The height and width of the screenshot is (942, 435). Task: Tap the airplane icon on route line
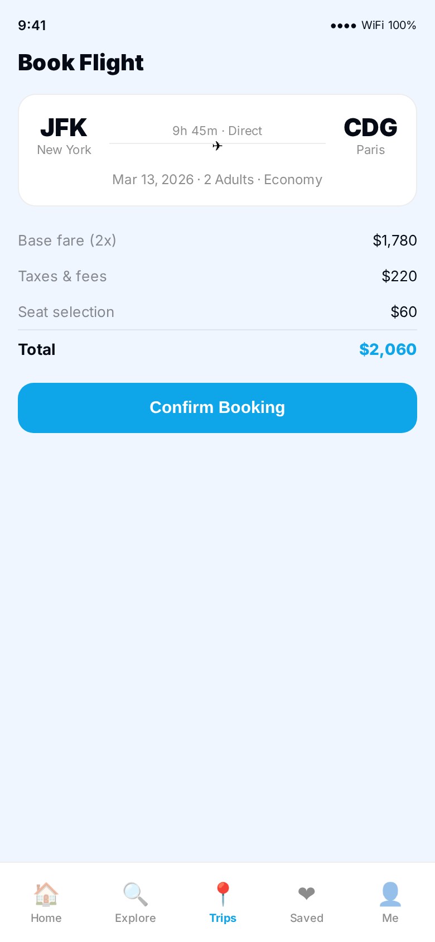point(217,146)
